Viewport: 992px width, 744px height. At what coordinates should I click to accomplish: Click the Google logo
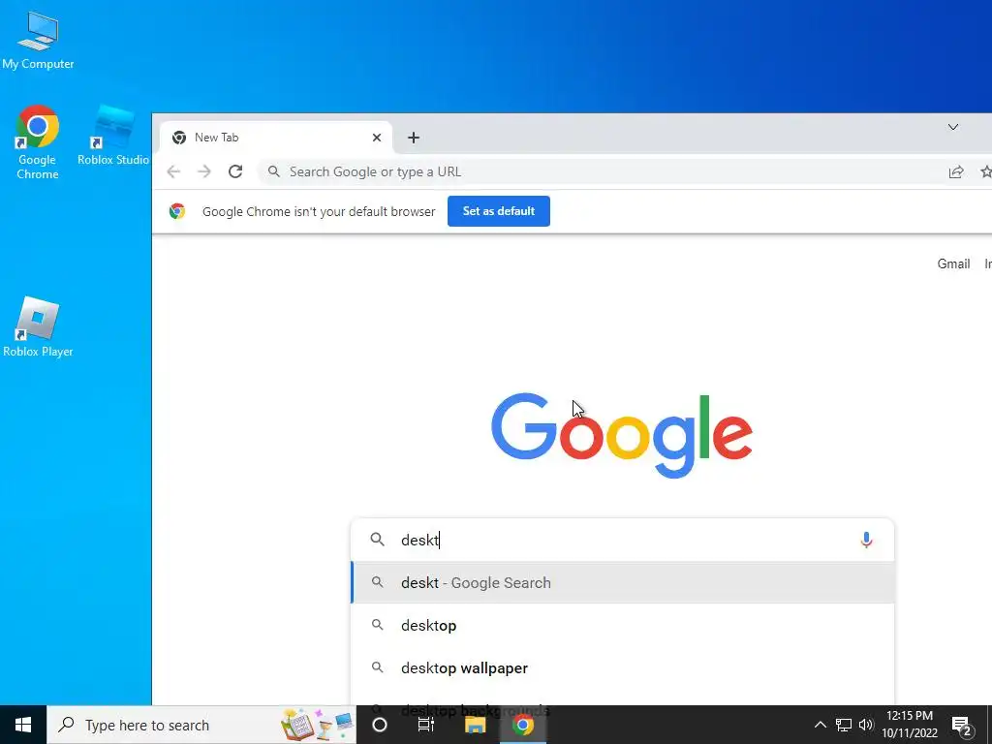click(x=622, y=435)
